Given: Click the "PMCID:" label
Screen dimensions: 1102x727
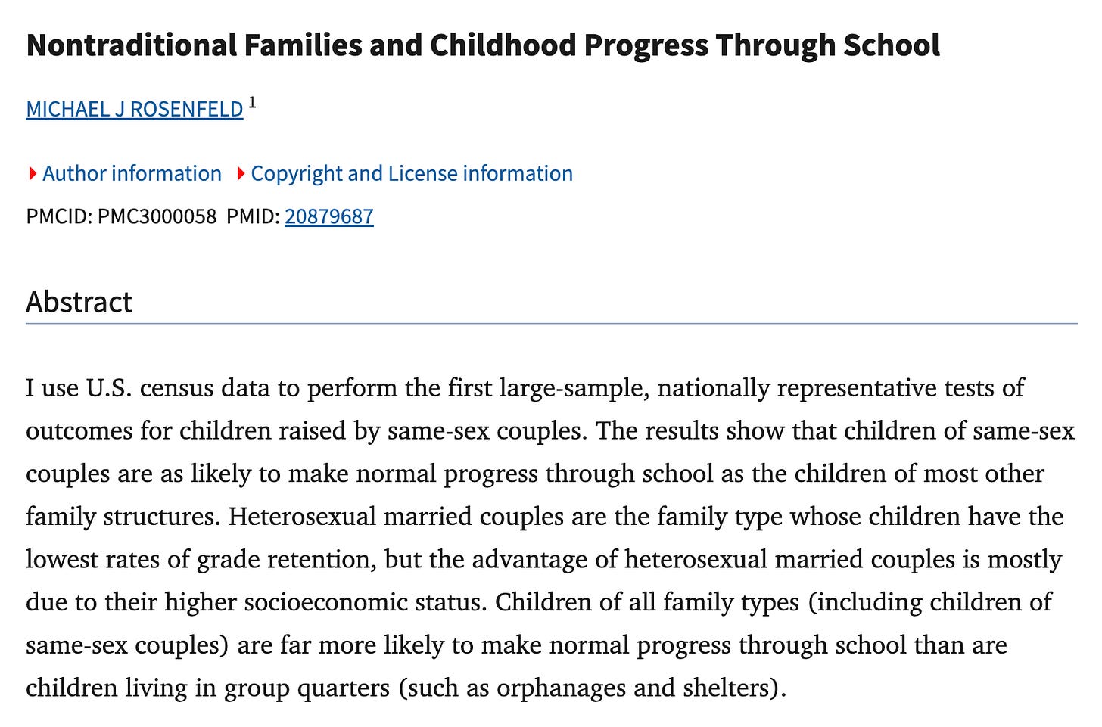Looking at the screenshot, I should click(x=59, y=217).
